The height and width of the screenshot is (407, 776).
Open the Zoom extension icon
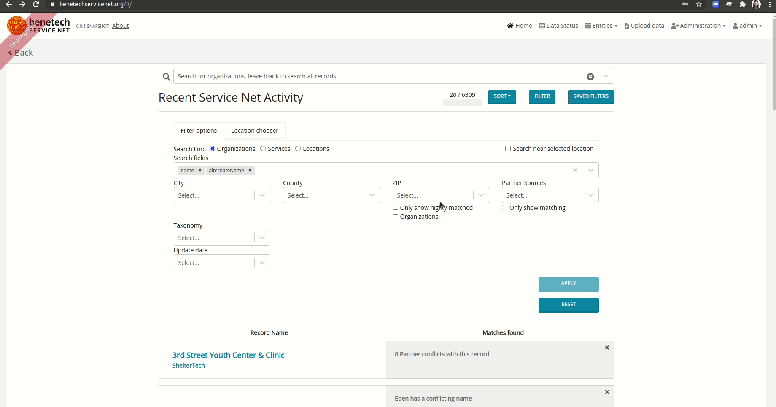coord(716,4)
